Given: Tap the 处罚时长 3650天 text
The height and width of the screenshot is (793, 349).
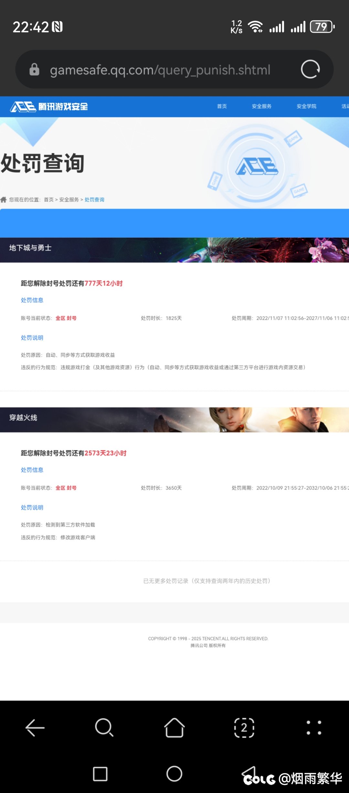Looking at the screenshot, I should 161,488.
